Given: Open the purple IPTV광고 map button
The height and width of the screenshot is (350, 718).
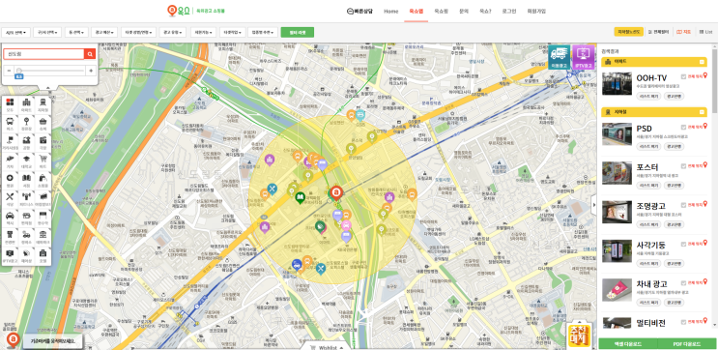Looking at the screenshot, I should click(584, 57).
